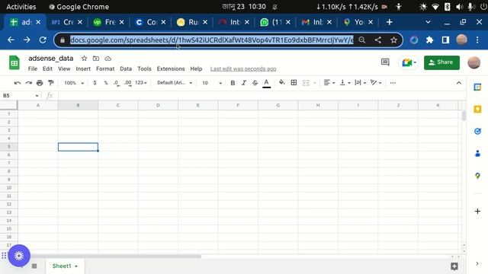Open the Borders tool
Screen dimensions: 488x274
[294, 82]
